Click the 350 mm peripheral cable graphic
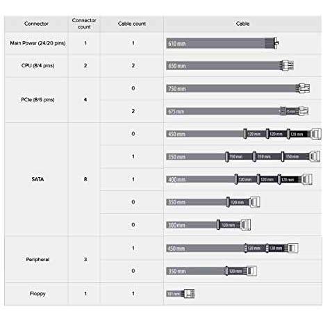Viewport: 323px width, 323px height. coord(211,271)
